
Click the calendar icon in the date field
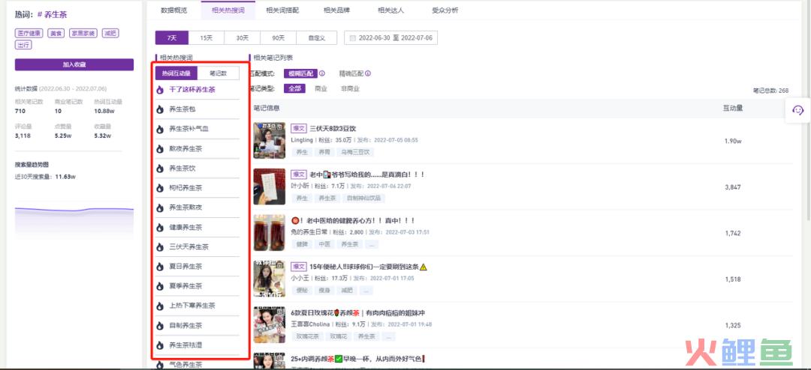pyautogui.click(x=353, y=38)
